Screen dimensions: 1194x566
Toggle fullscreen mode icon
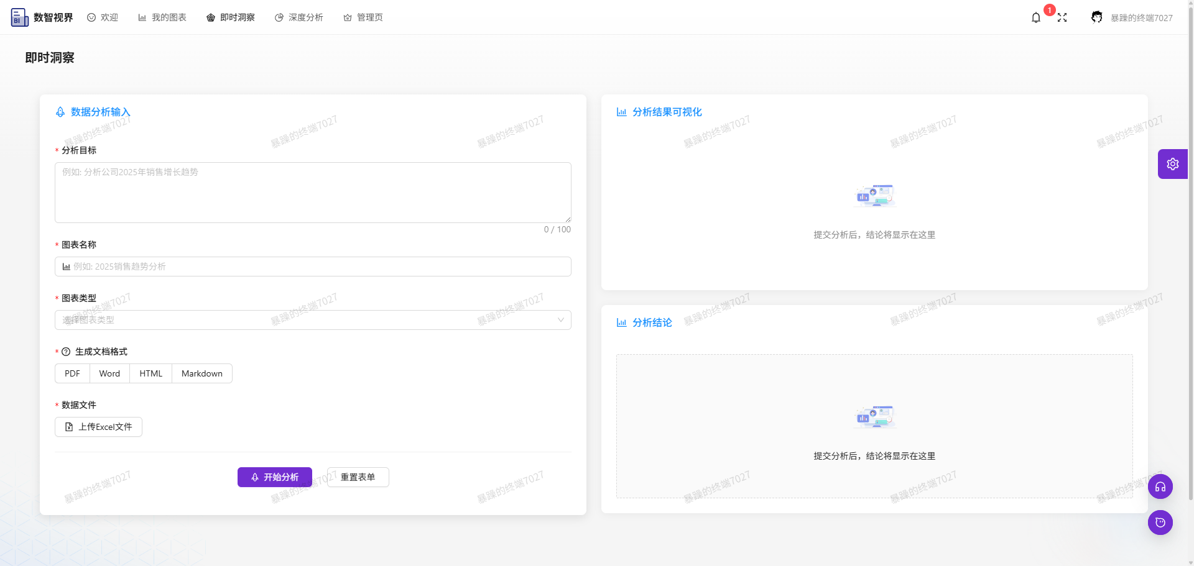(1062, 18)
